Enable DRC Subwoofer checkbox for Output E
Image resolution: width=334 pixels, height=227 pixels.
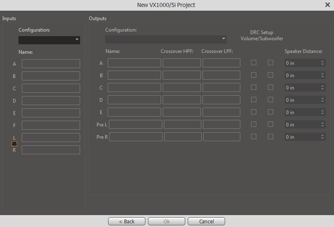[270, 112]
